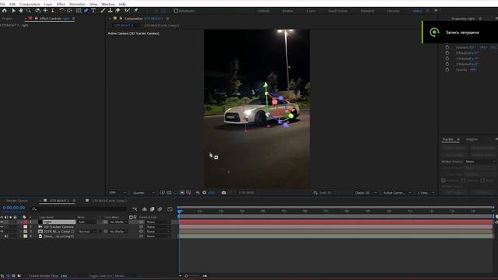Toggle Opacity stopwatch in Properties panel
Image resolution: width=498 pixels, height=280 pixels.
pos(447,69)
